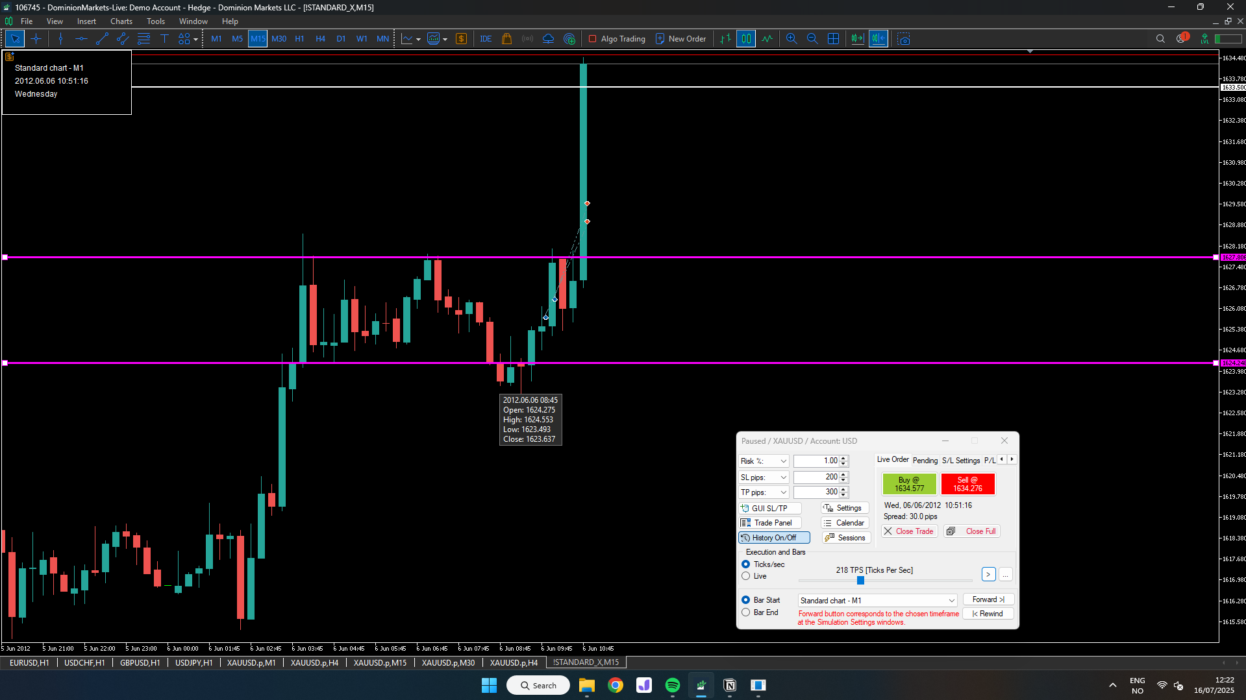Viewport: 1246px width, 700px height.
Task: Select the cursor arrow tool
Action: [x=15, y=39]
